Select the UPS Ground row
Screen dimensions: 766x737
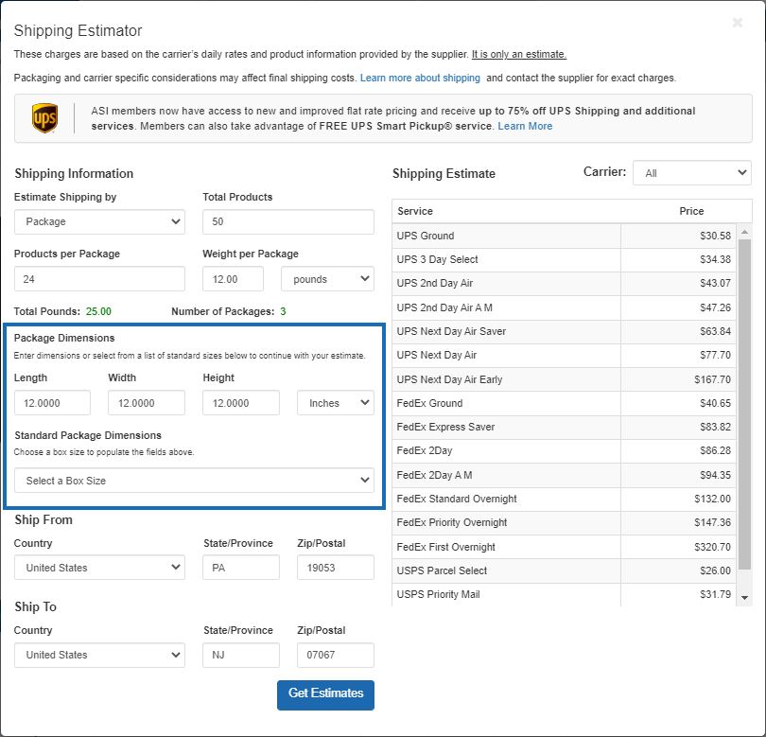(564, 237)
